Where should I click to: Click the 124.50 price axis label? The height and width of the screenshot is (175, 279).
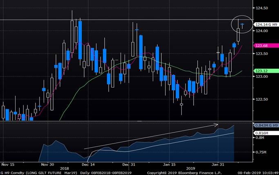(x=262, y=8)
